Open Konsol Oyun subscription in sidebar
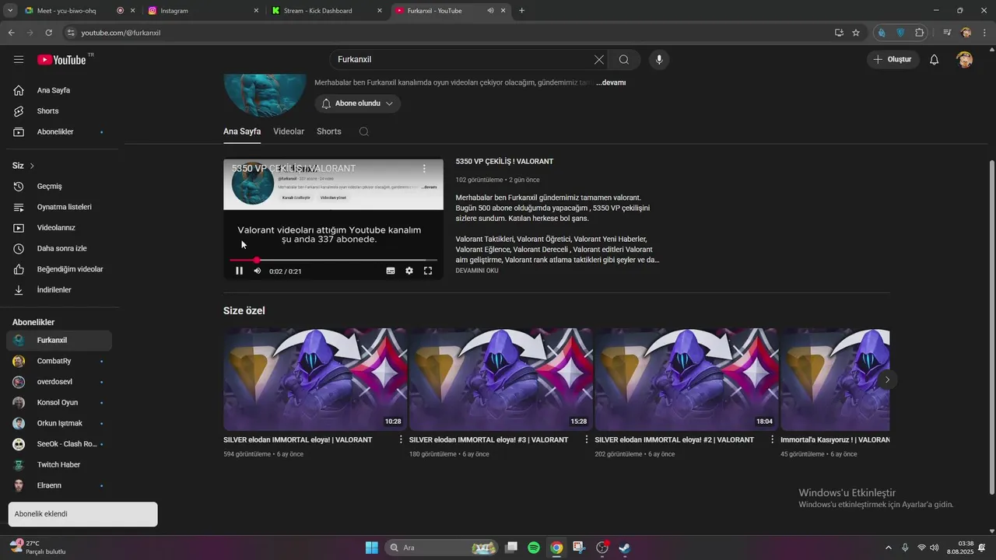The image size is (996, 560). coord(59,403)
